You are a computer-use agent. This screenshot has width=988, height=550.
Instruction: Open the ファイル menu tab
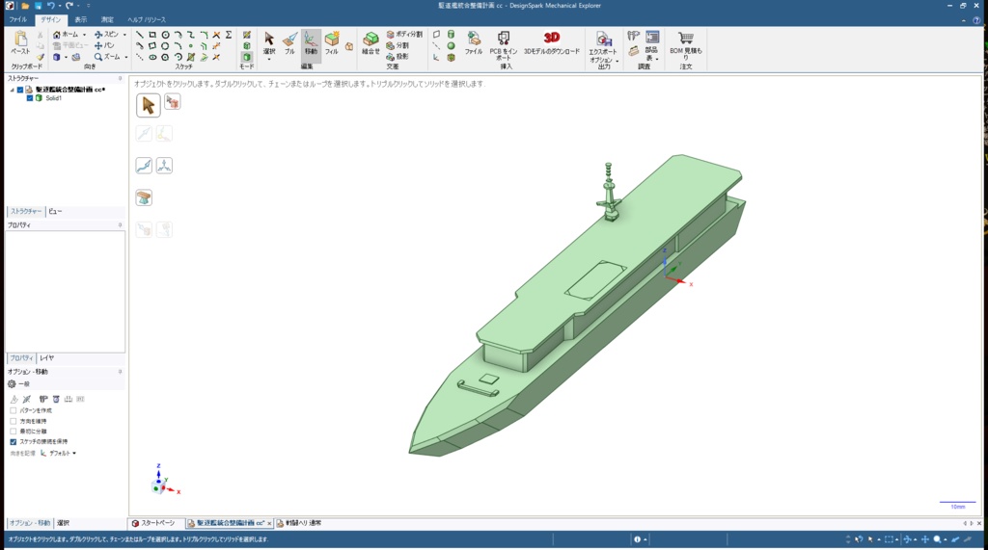(17, 20)
